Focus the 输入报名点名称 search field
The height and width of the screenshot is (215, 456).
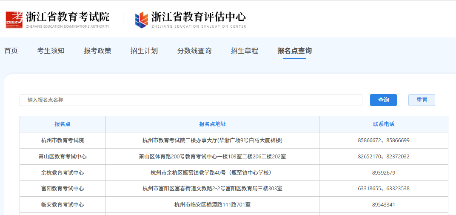[191, 100]
